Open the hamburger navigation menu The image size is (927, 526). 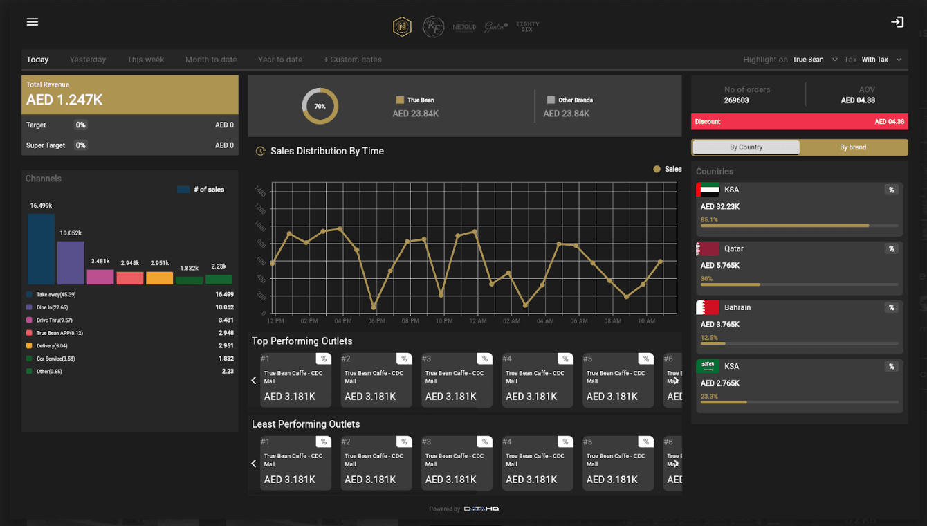click(x=32, y=21)
